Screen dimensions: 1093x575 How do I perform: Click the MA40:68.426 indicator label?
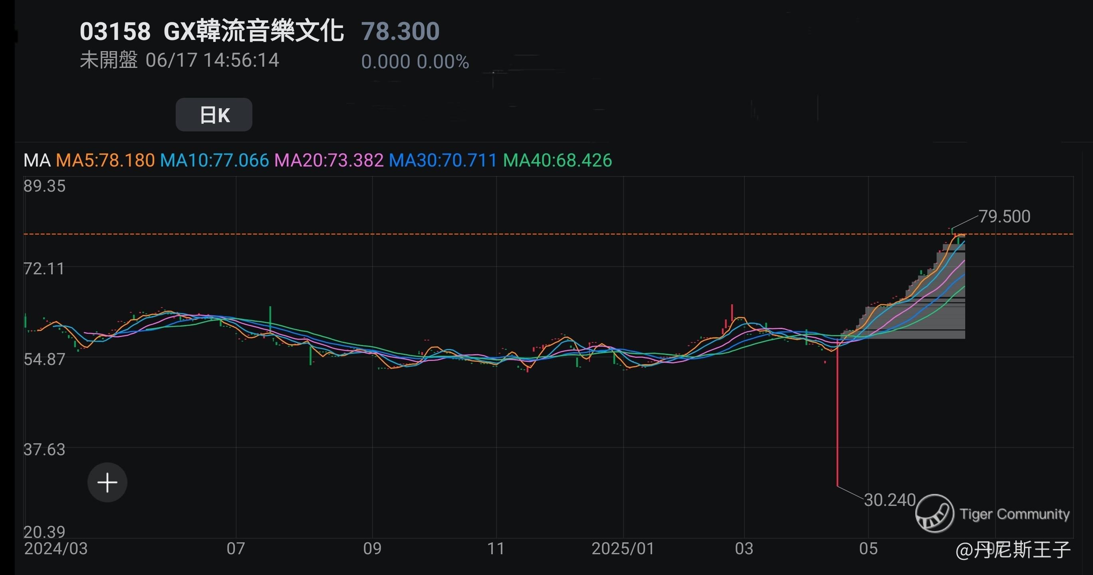click(x=557, y=161)
